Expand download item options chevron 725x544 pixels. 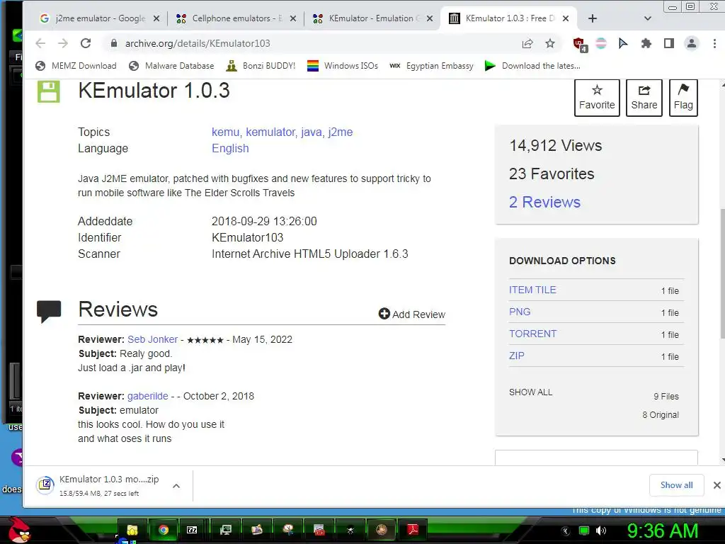click(176, 486)
